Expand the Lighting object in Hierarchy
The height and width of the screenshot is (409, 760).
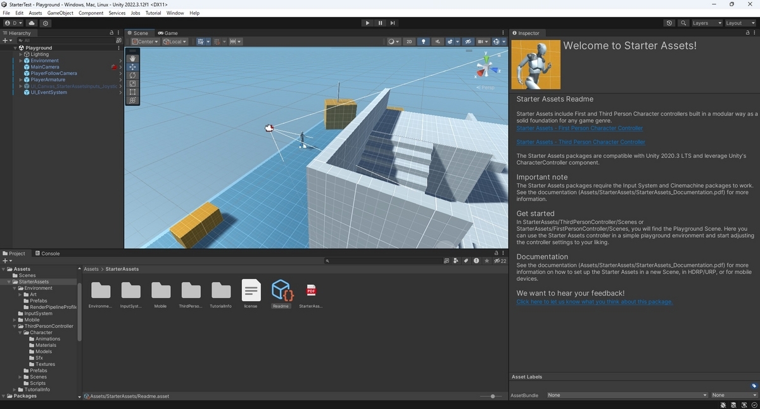tap(20, 55)
